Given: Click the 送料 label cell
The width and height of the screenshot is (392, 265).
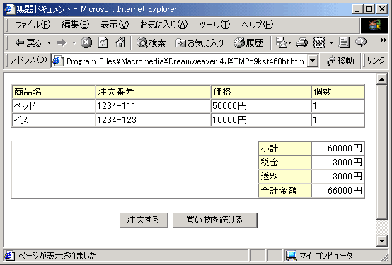Looking at the screenshot, I should pyautogui.click(x=285, y=177).
